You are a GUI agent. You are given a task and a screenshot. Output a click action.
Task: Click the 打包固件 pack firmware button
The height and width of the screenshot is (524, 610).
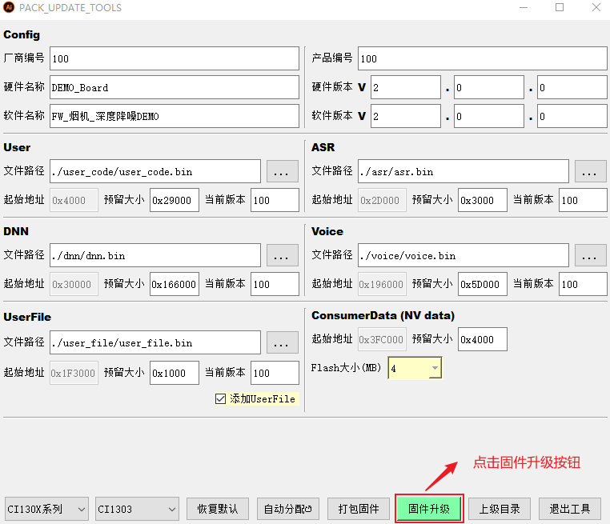pyautogui.click(x=359, y=509)
